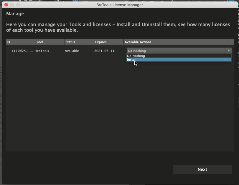Open the Available Actions combo box arrow

229,51
